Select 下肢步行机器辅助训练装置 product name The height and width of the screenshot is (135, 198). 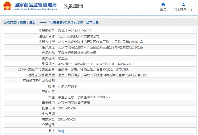click(x=77, y=53)
